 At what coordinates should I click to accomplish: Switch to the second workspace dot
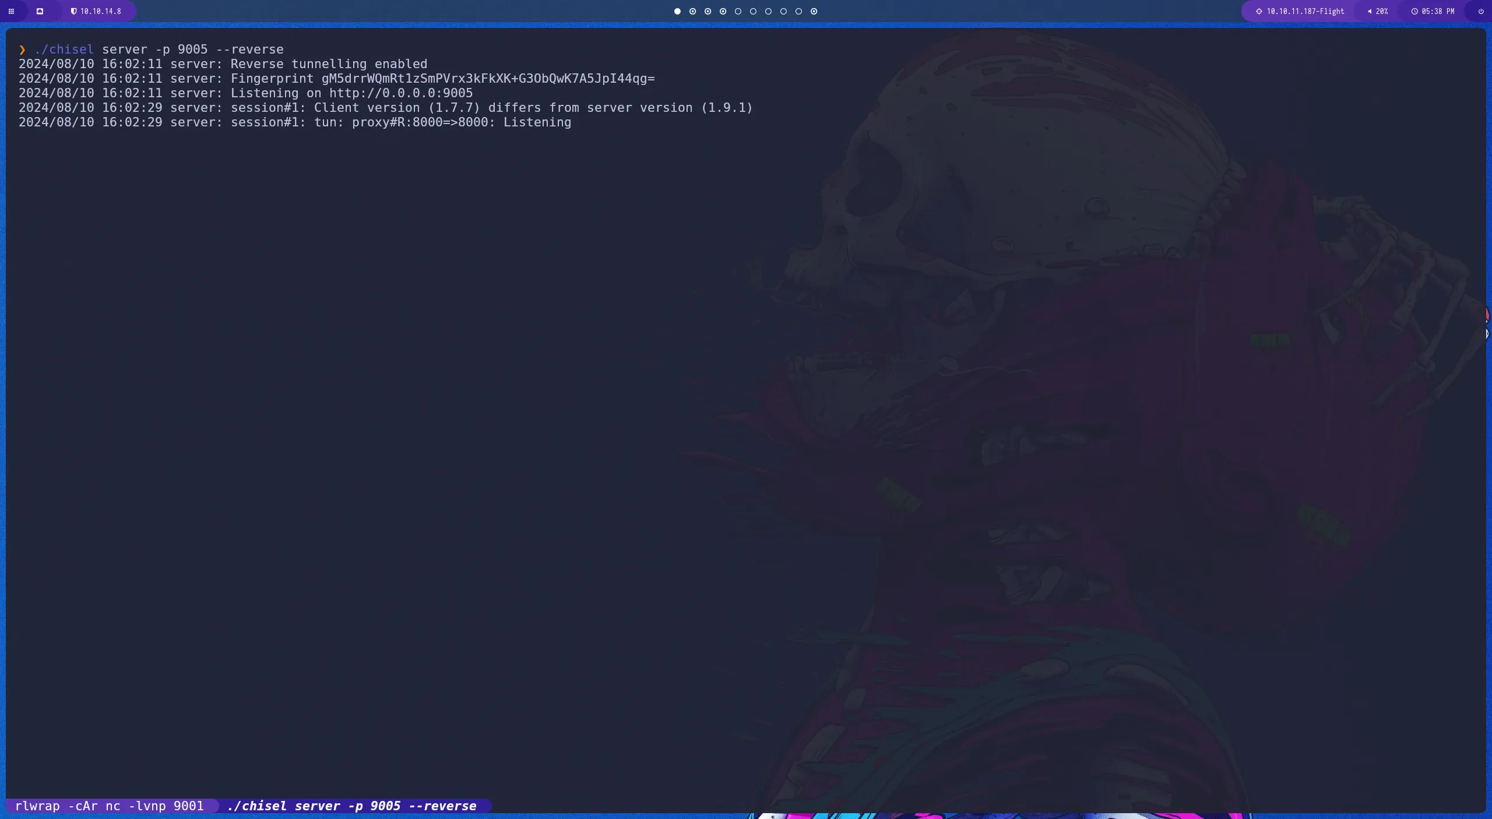tap(692, 11)
